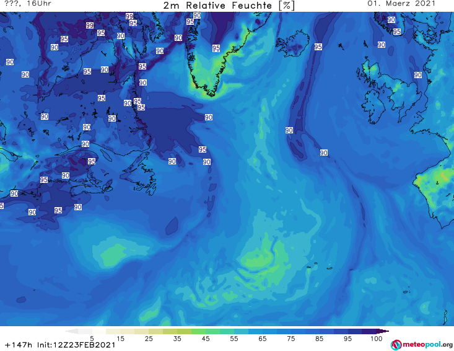Click the colorbar value label '15'

pos(120,339)
